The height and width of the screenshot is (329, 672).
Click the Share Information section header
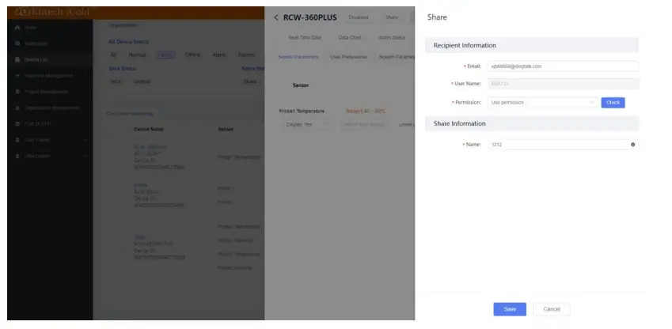point(532,124)
